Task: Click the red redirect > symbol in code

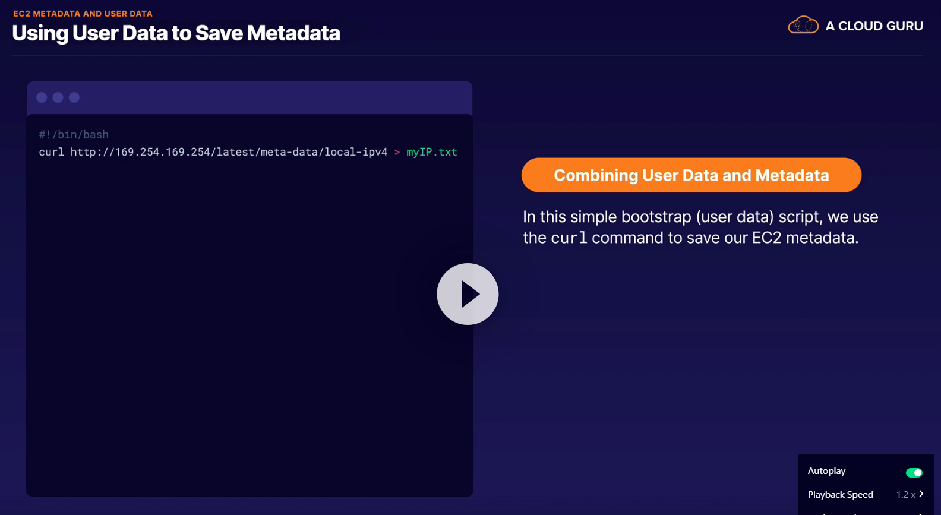Action: point(397,153)
